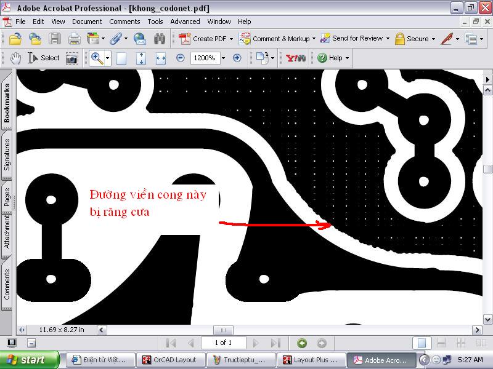Screen dimensions: 493x369
Task: Toggle the navigation pane icon at bottom left
Action: point(12,343)
